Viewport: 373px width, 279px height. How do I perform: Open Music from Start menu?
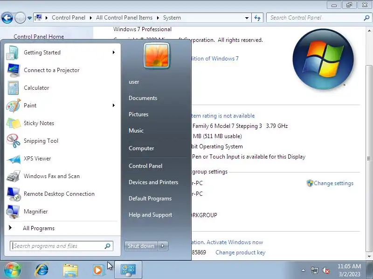(136, 131)
